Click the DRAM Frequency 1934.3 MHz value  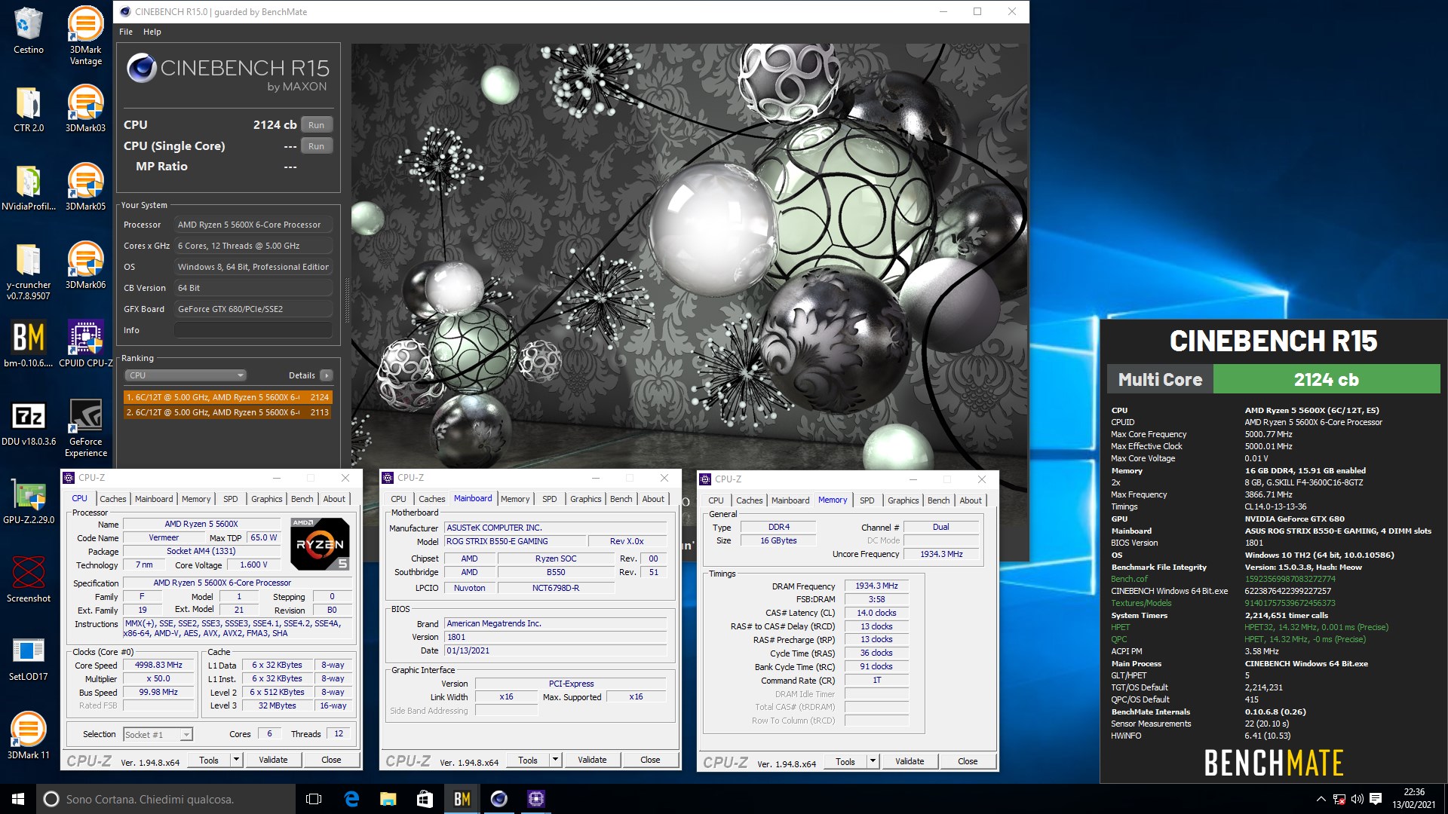(876, 586)
